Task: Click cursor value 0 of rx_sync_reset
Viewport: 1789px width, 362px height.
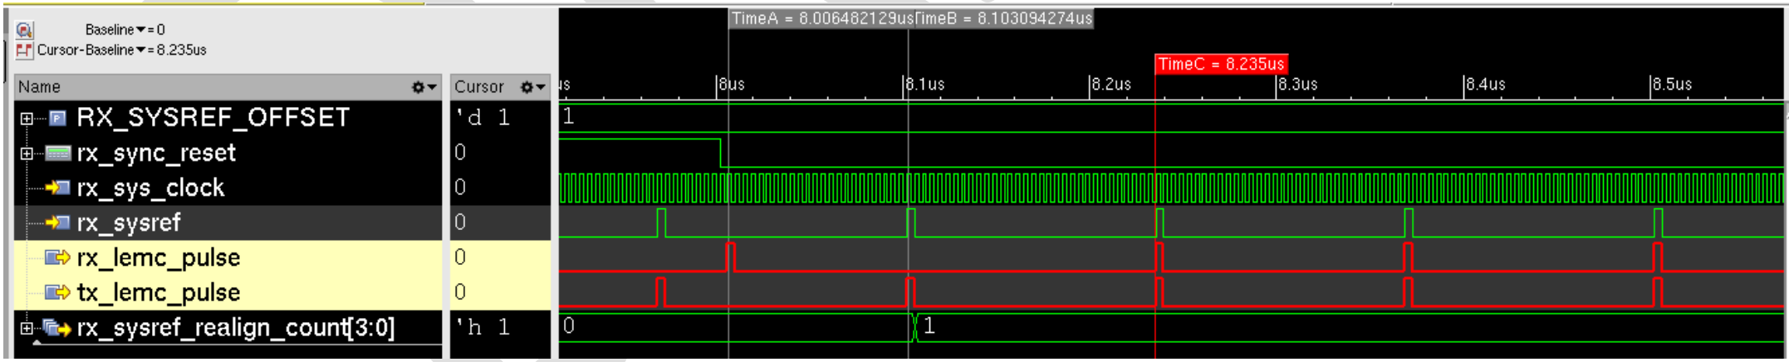Action: click(460, 153)
